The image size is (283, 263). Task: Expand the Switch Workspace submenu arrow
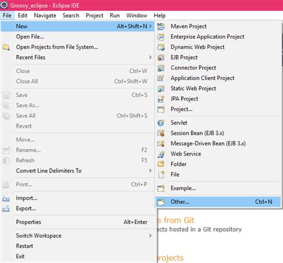coord(150,236)
